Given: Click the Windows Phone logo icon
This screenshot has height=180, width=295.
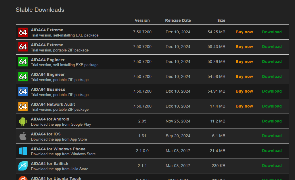Looking at the screenshot, I should [x=23, y=151].
